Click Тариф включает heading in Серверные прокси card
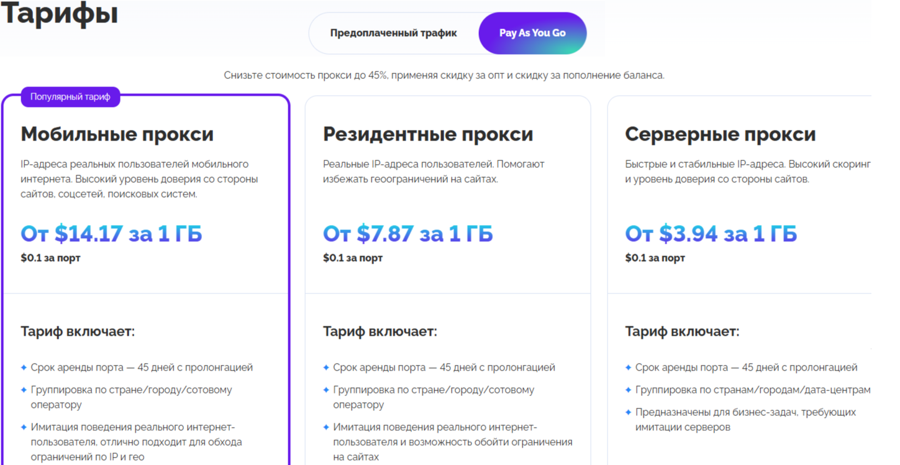Viewport: 900px width, 465px height. tap(682, 331)
